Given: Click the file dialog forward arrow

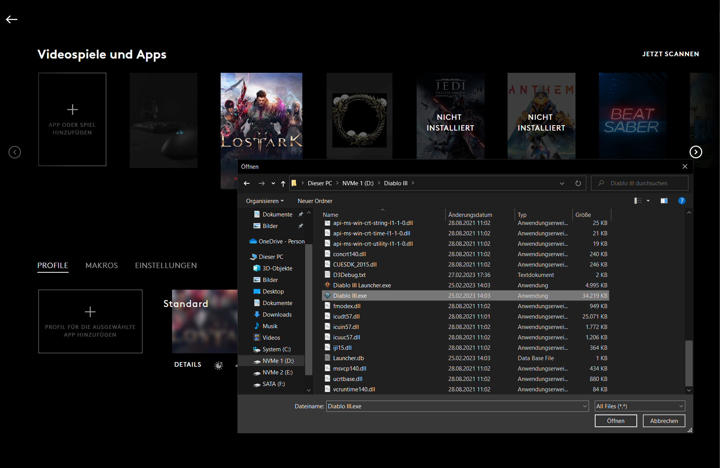Looking at the screenshot, I should click(x=262, y=183).
